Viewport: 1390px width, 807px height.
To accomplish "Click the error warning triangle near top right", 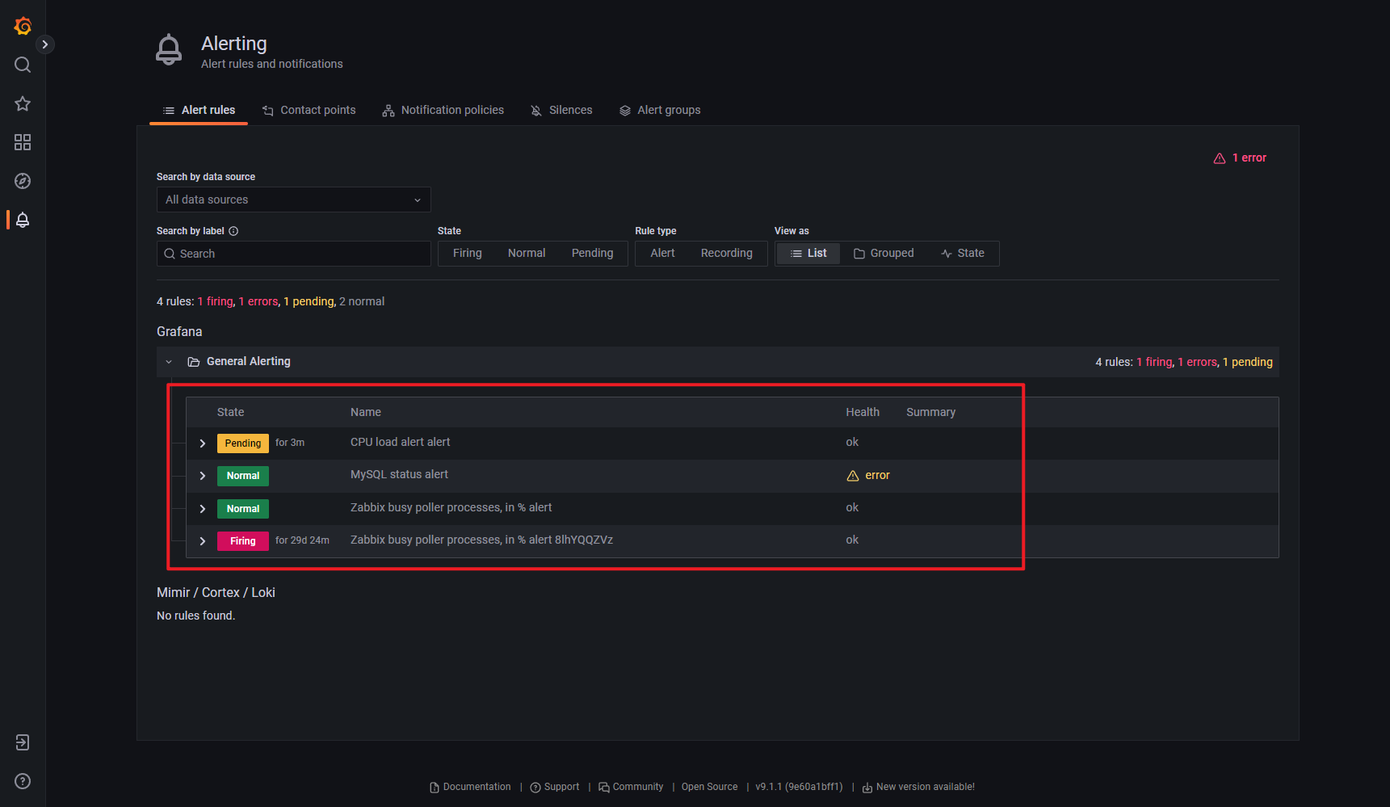I will point(1220,158).
